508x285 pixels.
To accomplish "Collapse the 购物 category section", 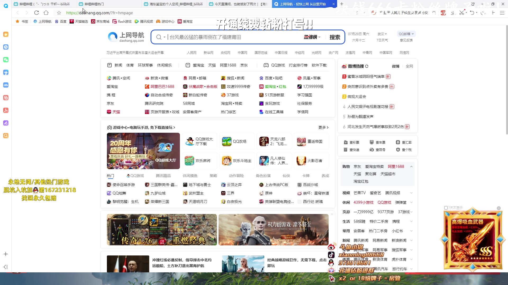I will (411, 167).
